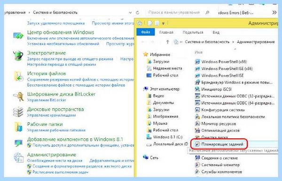Click the Up arrow in Administration window
The image size is (282, 181).
pos(167,42)
